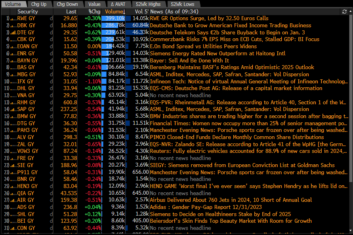Image resolution: width=353 pixels, height=235 pixels.
Task: Switch to the Chg Down tab
Action: [x=67, y=4]
